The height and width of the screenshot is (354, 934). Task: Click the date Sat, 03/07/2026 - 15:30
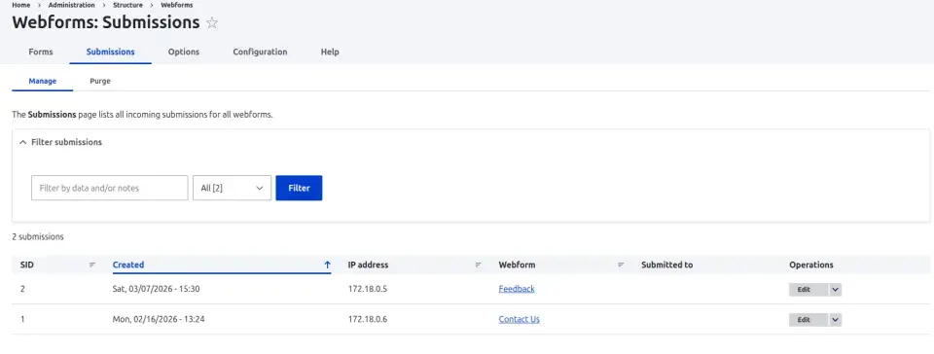tap(156, 289)
